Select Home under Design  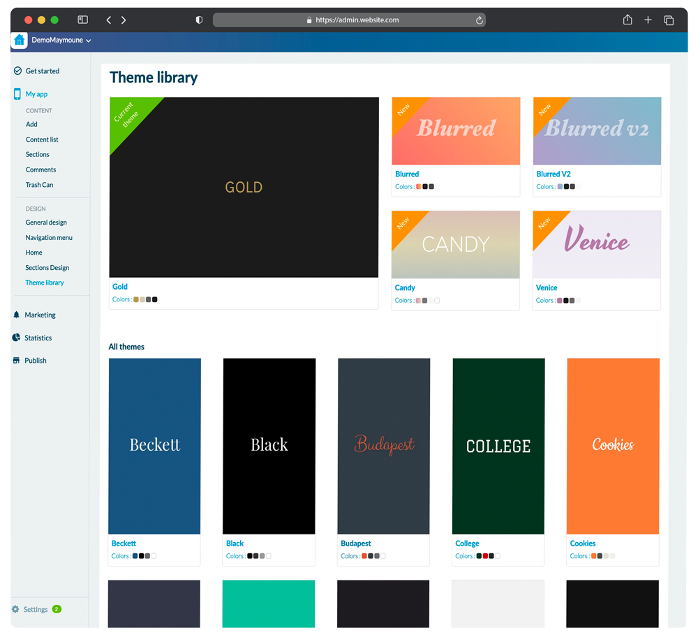(34, 253)
